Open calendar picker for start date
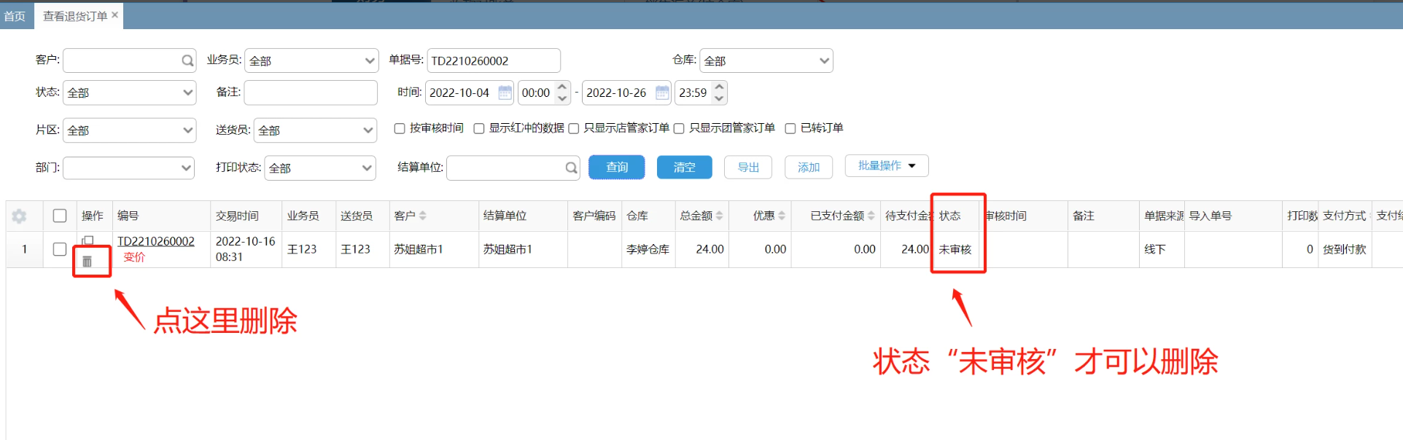This screenshot has height=440, width=1403. pyautogui.click(x=505, y=93)
